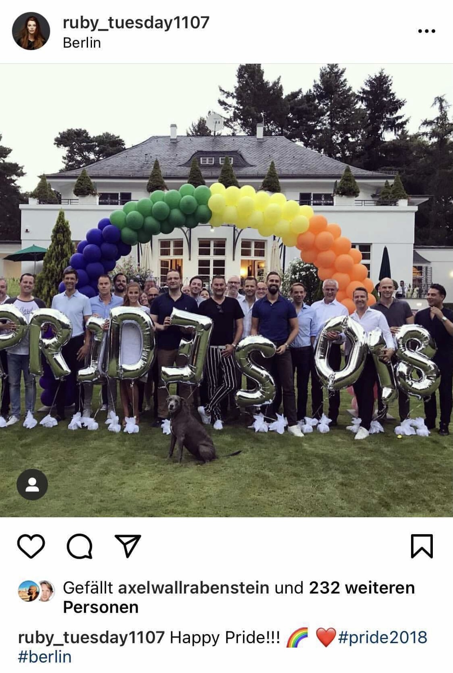Tap the Happy Pride caption text
Viewport: 453px width, 673px height.
click(x=225, y=637)
